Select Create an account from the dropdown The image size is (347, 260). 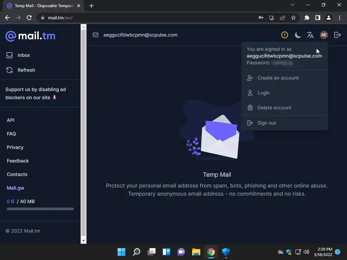click(x=284, y=78)
